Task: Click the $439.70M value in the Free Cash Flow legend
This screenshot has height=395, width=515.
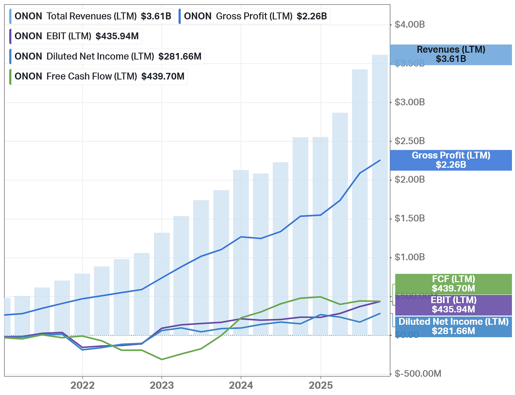Action: click(x=163, y=77)
